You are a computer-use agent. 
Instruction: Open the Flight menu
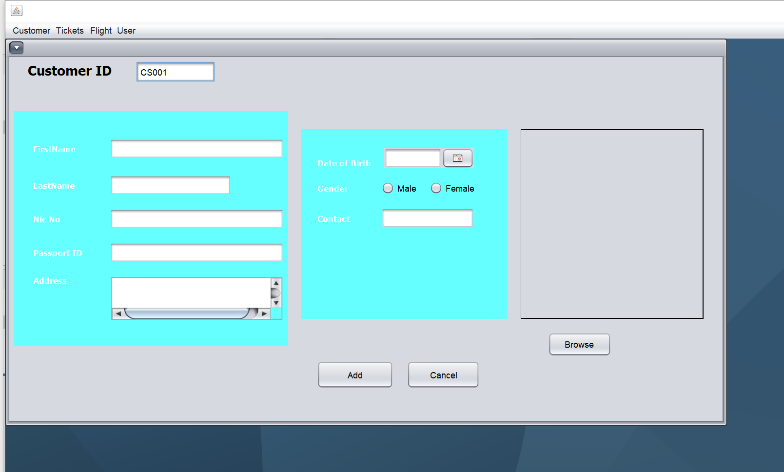pos(101,31)
